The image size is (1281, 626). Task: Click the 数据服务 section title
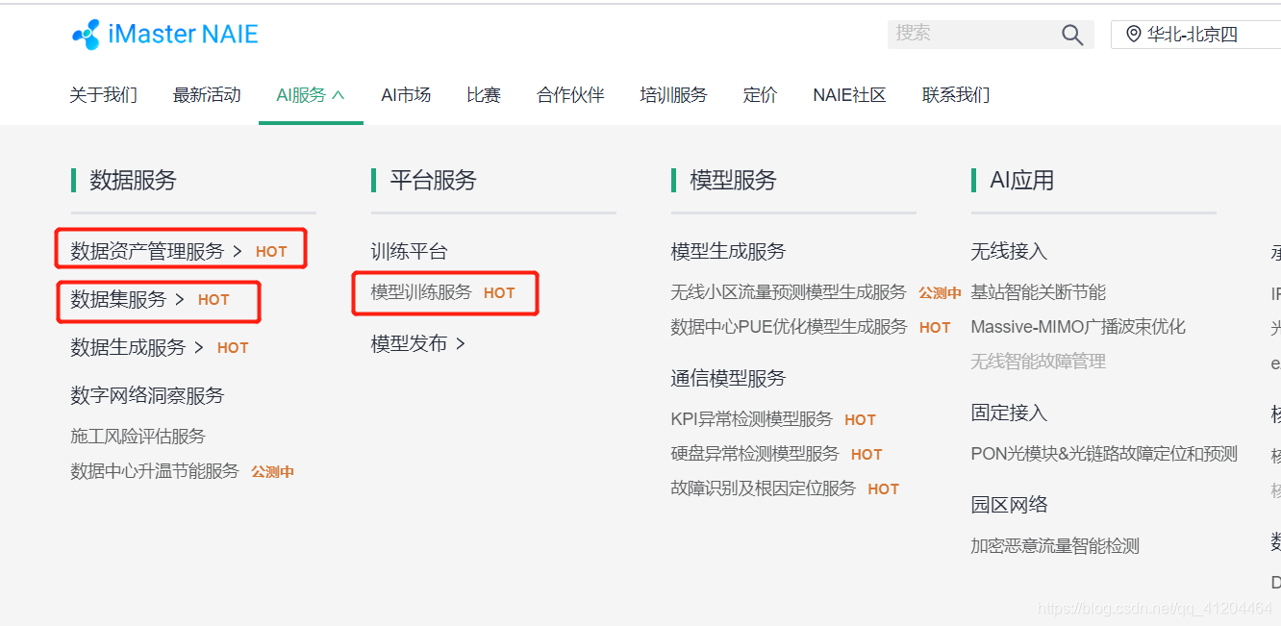[x=133, y=180]
